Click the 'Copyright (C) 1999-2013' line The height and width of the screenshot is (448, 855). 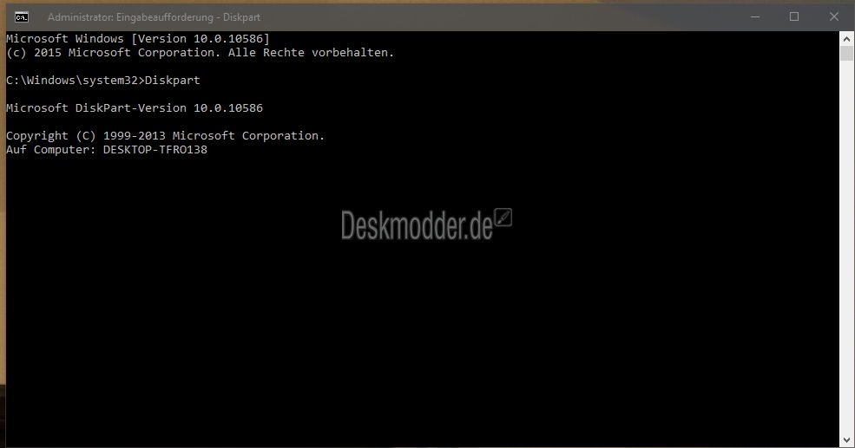point(165,136)
